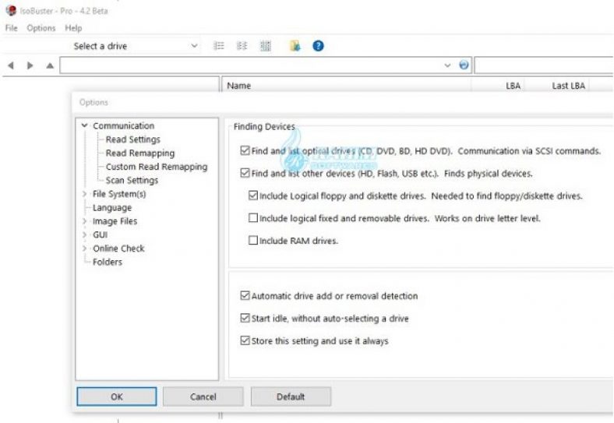The image size is (614, 423).
Task: Click the yellow folder toolbar icon
Action: [x=295, y=46]
